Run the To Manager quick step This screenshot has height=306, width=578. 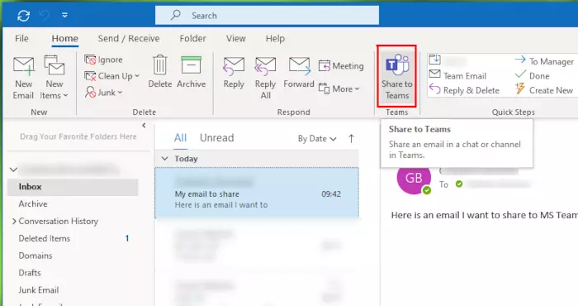[x=544, y=61]
